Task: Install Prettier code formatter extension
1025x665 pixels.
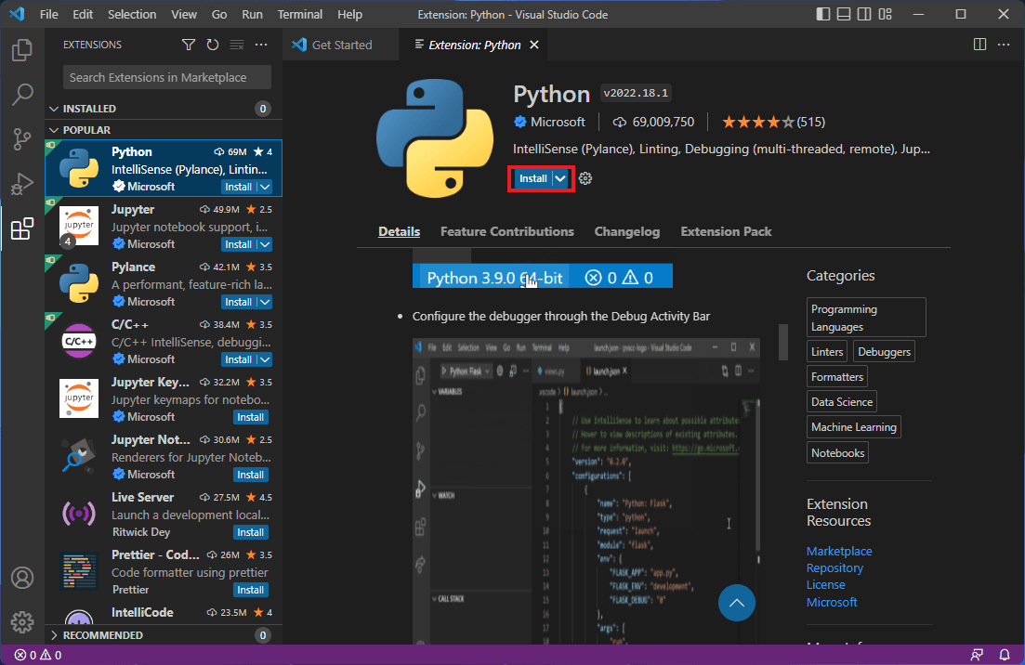Action: [x=250, y=589]
